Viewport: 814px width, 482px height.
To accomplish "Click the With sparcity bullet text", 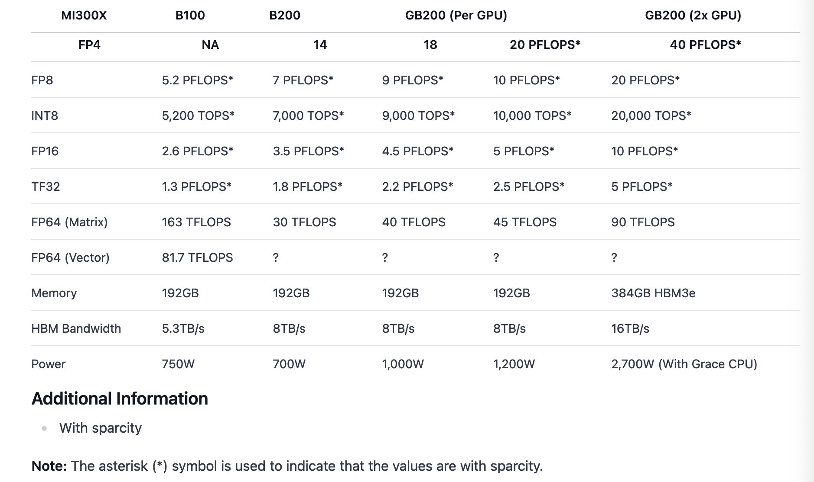I will [x=101, y=428].
